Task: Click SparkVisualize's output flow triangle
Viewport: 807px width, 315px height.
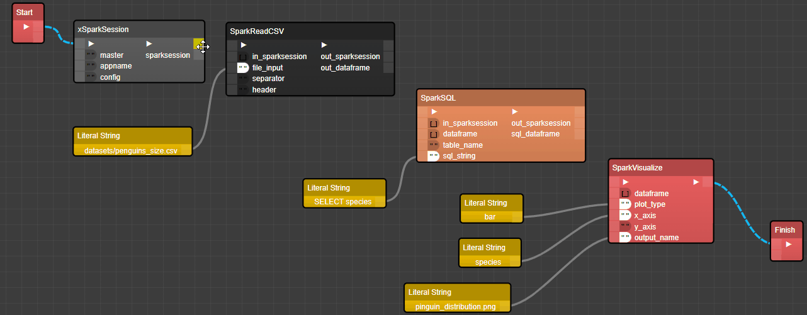Action: coord(696,182)
